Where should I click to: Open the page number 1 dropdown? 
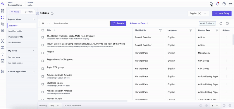tap(215, 105)
